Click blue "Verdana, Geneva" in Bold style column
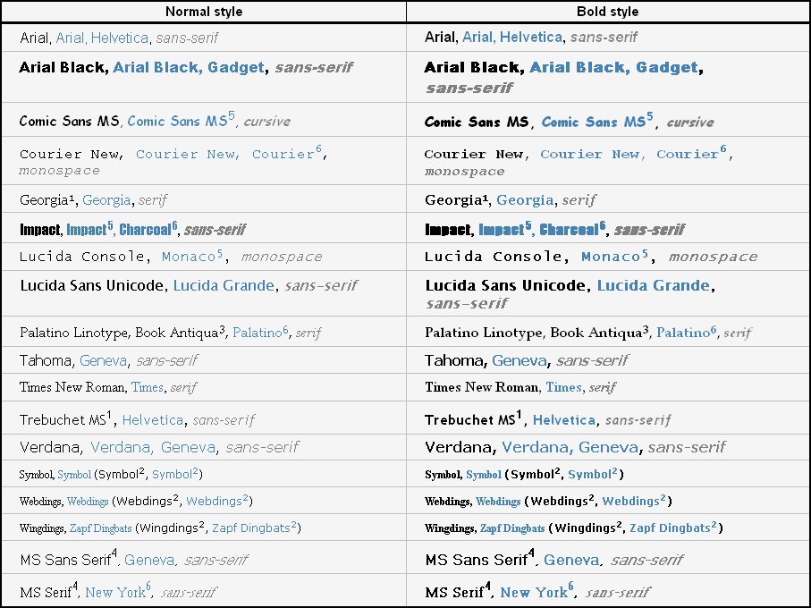Image resolution: width=811 pixels, height=608 pixels. [570, 447]
